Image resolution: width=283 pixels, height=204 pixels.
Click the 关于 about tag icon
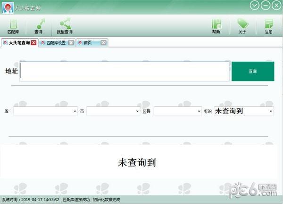(242, 25)
